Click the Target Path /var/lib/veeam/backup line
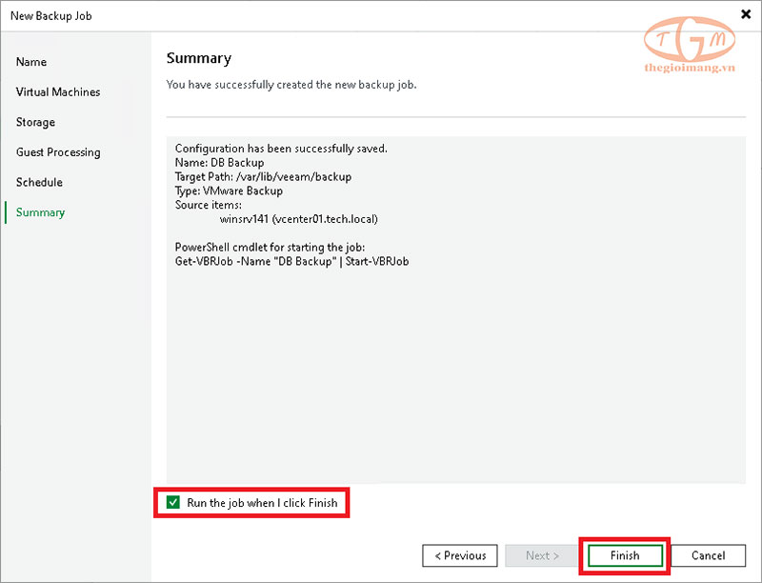The width and height of the screenshot is (762, 583). (263, 177)
